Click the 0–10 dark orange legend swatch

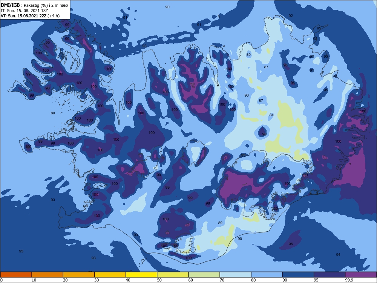16,275
